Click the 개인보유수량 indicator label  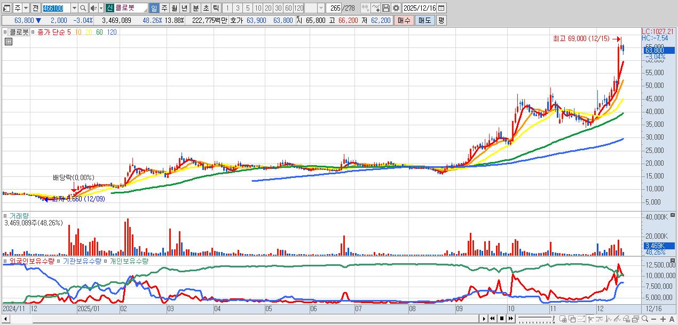[x=129, y=261]
